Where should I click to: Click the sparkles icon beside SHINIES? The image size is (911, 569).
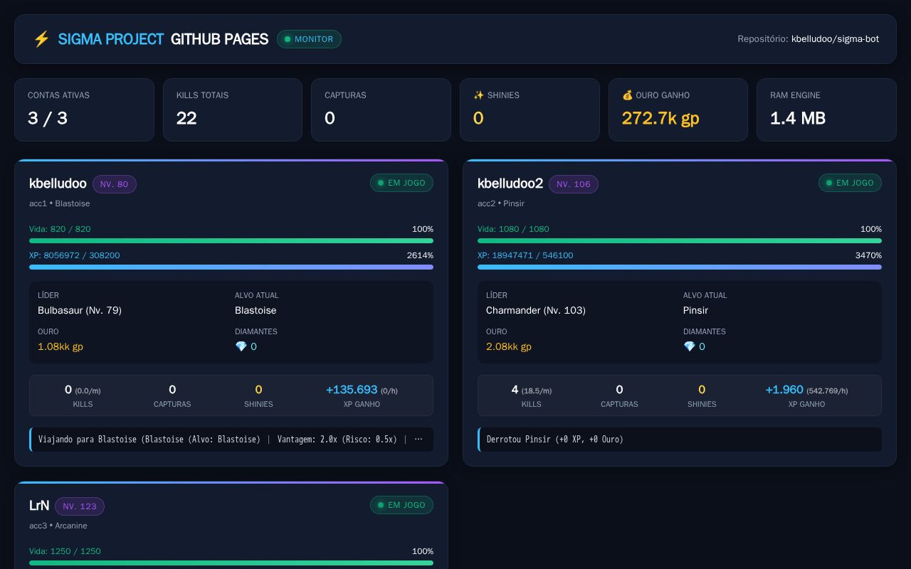tap(478, 95)
